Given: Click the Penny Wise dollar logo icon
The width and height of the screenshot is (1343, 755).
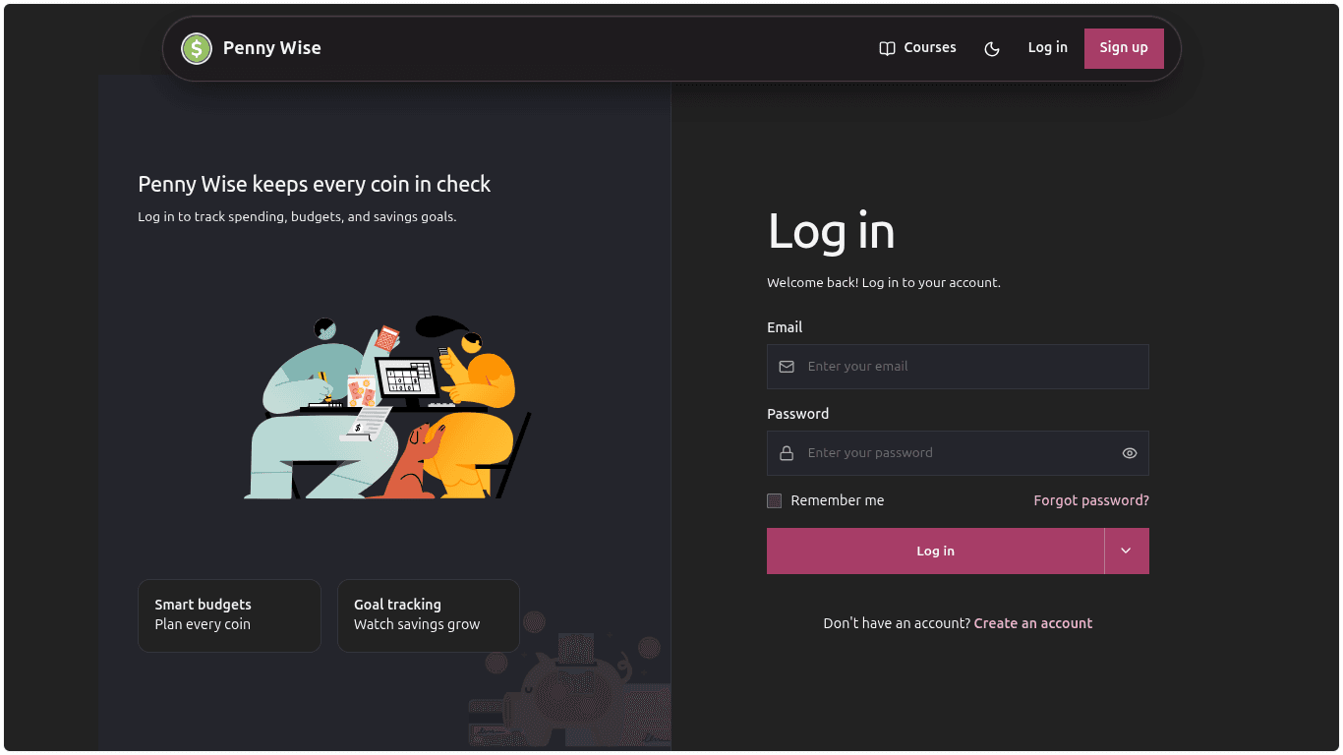Looking at the screenshot, I should [197, 48].
